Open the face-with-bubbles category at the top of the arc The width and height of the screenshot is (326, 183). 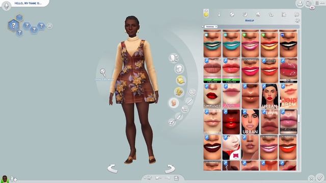tap(174, 58)
